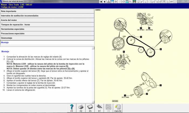Expand the Desmontaje section
This screenshot has width=189, height=113.
point(47,38)
